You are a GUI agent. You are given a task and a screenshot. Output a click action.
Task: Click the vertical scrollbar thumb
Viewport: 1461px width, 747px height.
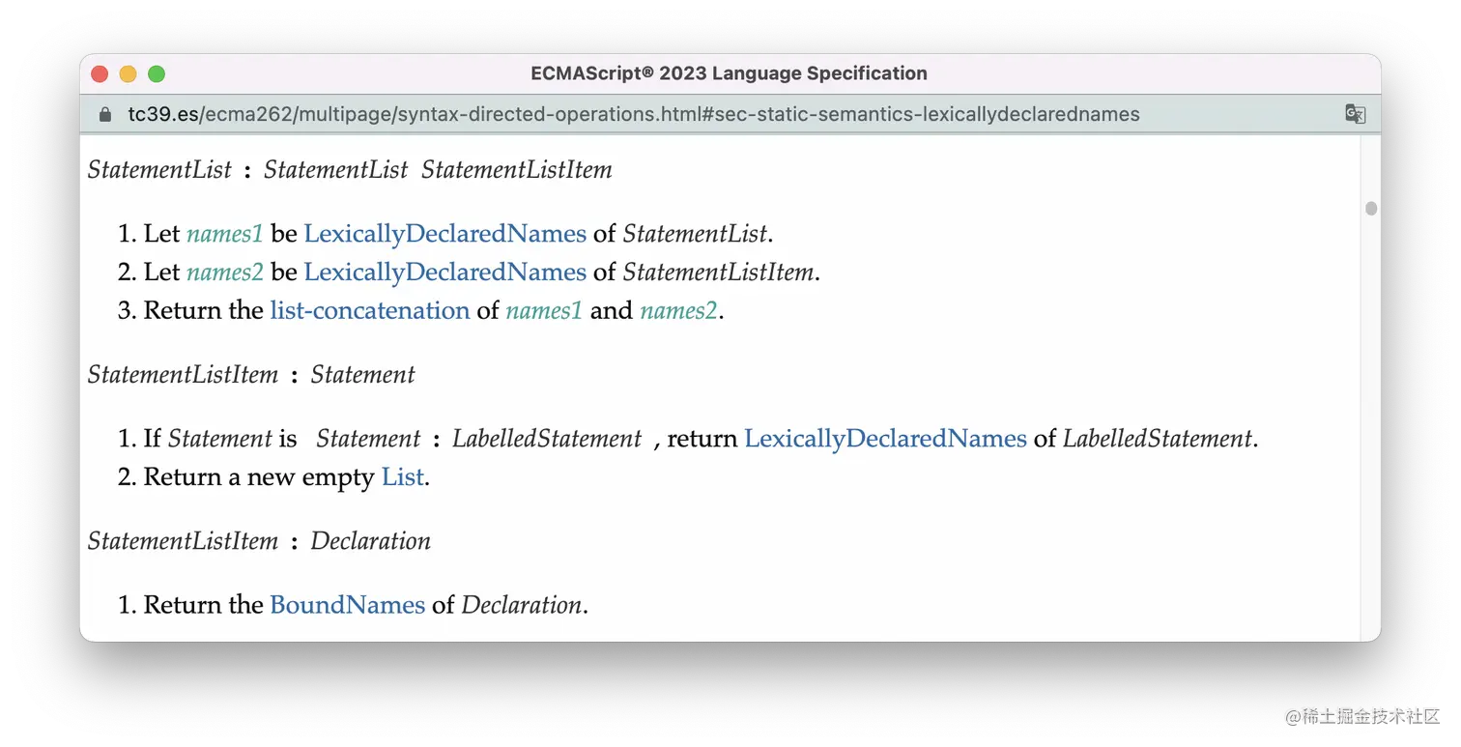pos(1370,209)
